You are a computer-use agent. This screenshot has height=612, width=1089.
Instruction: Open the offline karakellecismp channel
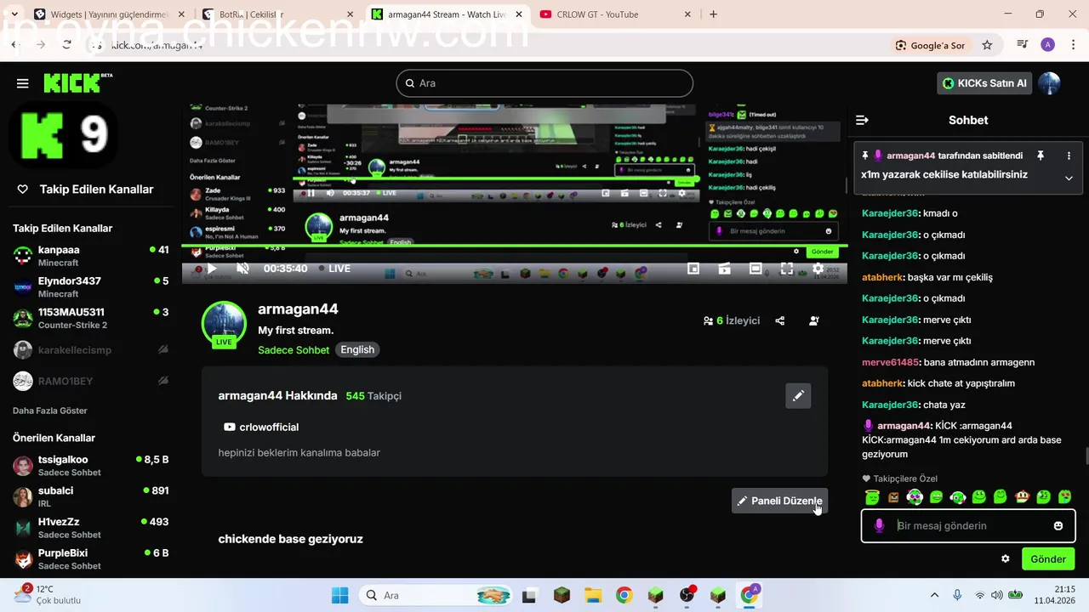(91, 349)
